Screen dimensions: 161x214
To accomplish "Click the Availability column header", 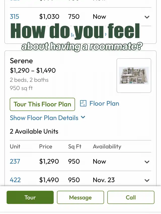I will point(107,147).
